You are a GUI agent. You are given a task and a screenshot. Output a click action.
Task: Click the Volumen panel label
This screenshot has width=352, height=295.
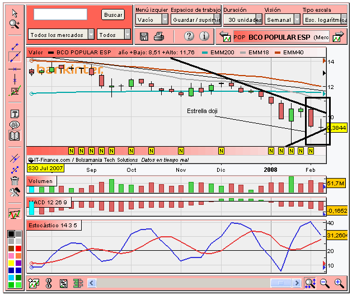click(41, 181)
